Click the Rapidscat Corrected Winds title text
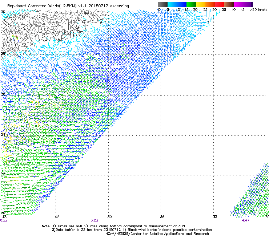 [68, 6]
